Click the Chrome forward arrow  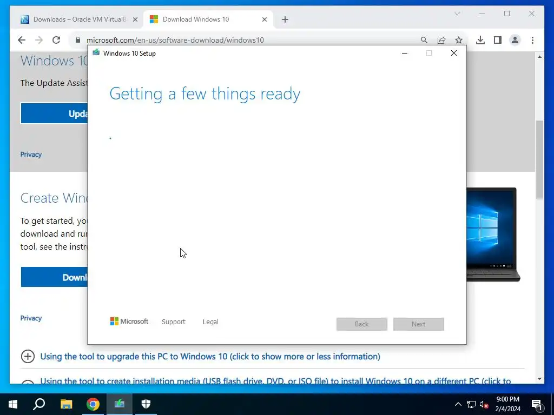(x=39, y=40)
